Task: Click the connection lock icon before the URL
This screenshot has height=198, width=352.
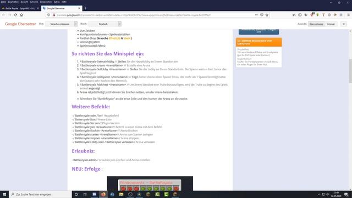Action: coord(54,15)
